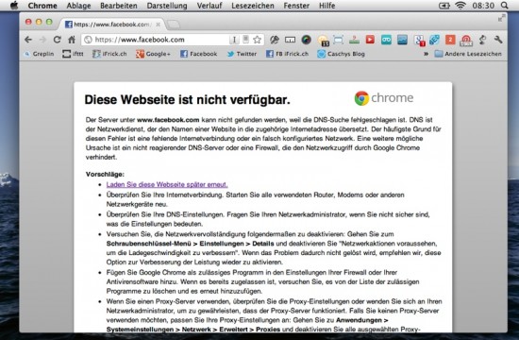Expand hidden bookmarks with double chevron
This screenshot has width=519, height=340.
point(426,54)
